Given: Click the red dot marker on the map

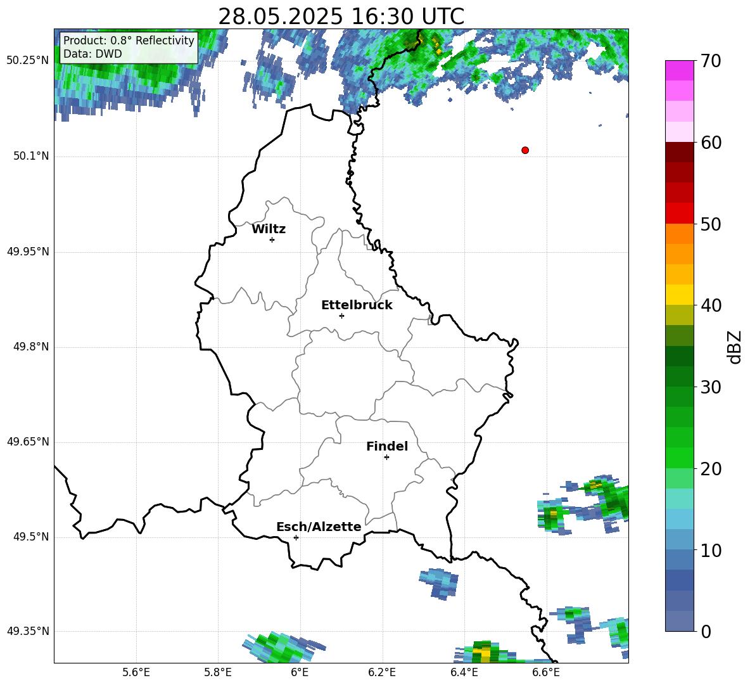Looking at the screenshot, I should [525, 150].
